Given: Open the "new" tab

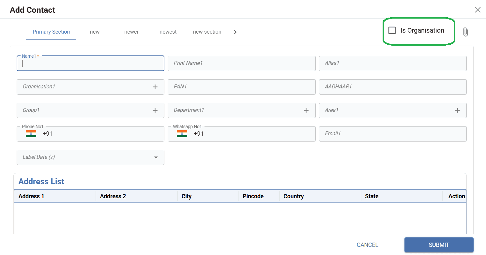Looking at the screenshot, I should (x=95, y=32).
